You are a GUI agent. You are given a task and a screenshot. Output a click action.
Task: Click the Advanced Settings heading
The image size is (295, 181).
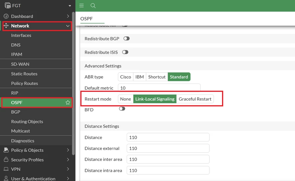[x=103, y=66]
